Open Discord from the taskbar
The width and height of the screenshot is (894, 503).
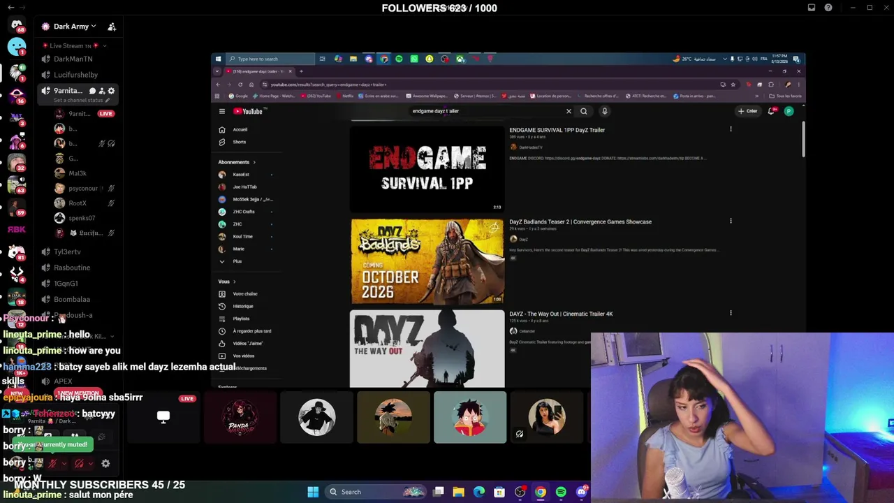click(581, 492)
